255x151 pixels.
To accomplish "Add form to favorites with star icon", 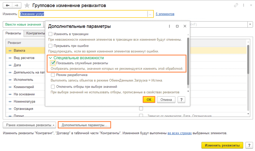I will pos(27,5).
